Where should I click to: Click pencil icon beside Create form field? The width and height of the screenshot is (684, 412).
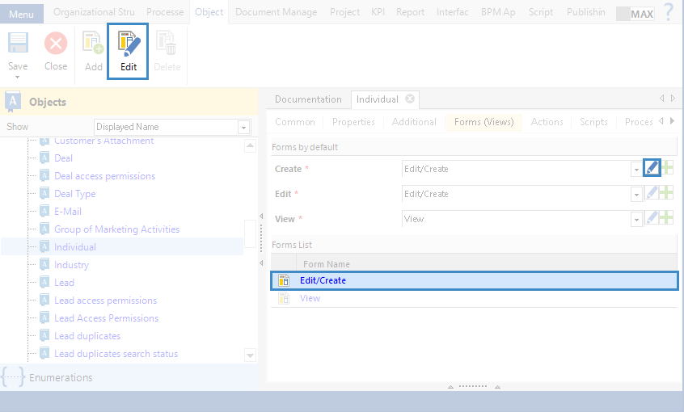(652, 168)
